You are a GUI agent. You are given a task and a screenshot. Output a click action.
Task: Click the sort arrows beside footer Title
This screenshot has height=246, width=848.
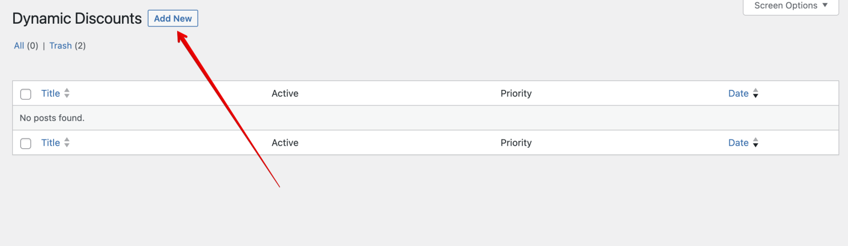pyautogui.click(x=67, y=143)
